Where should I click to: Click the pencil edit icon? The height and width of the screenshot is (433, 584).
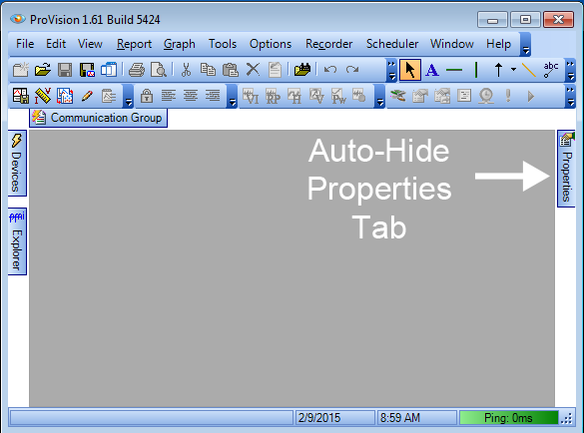click(87, 96)
